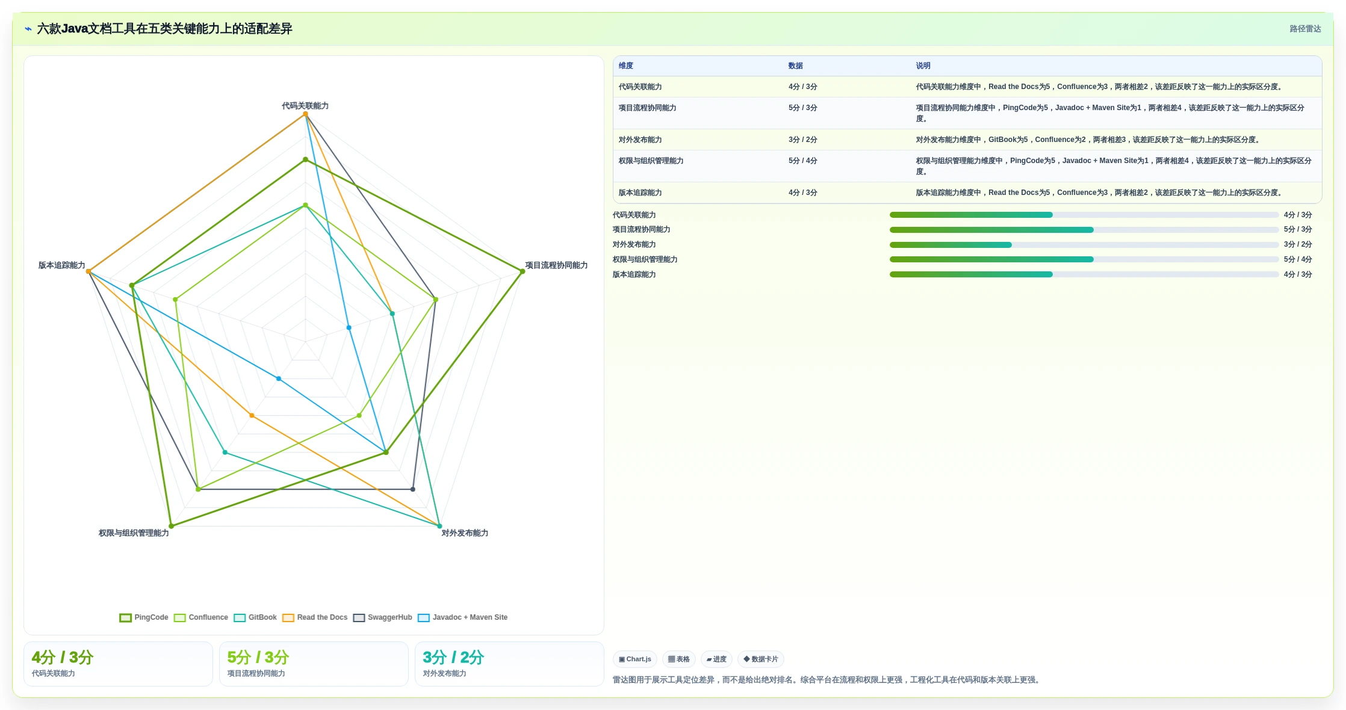This screenshot has height=710, width=1346.
Task: Click the 数据 column header
Action: tap(796, 66)
